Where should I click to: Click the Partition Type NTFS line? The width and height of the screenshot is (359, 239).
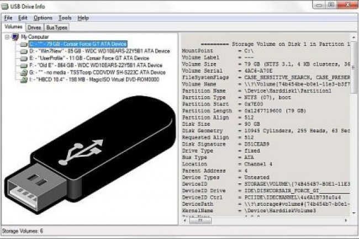[236, 98]
